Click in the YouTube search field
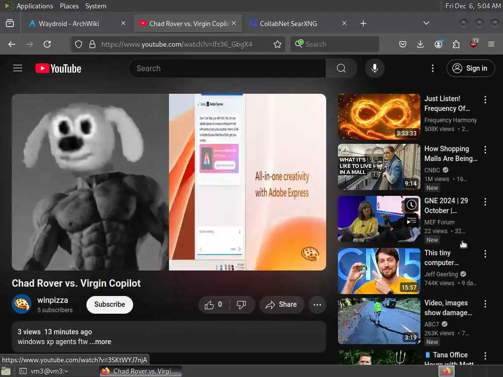The height and width of the screenshot is (377, 503). [x=227, y=68]
